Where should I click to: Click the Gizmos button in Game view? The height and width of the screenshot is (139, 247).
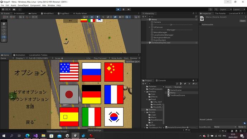point(134,58)
